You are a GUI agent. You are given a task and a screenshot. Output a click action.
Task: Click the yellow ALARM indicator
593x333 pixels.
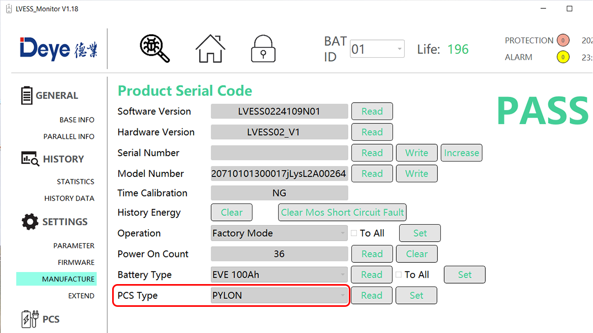click(563, 57)
